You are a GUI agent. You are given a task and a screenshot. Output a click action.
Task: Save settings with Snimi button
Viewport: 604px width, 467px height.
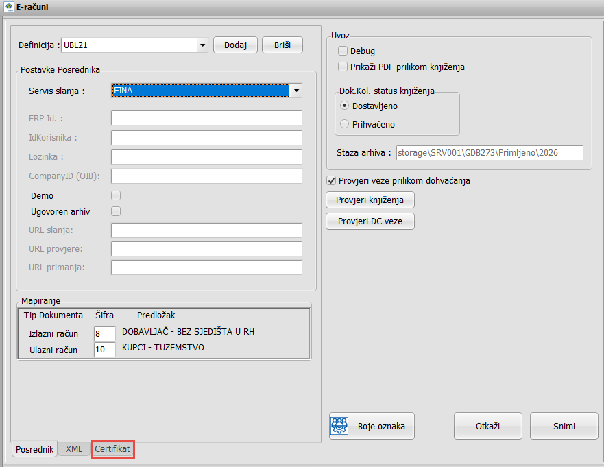[x=564, y=426]
